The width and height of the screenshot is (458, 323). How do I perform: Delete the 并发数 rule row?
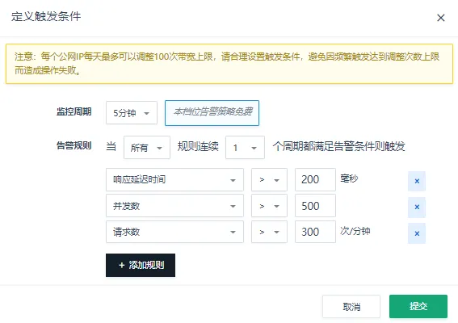coord(417,207)
